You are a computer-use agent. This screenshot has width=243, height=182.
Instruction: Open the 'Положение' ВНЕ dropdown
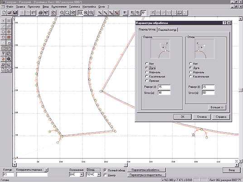[x=81, y=175]
